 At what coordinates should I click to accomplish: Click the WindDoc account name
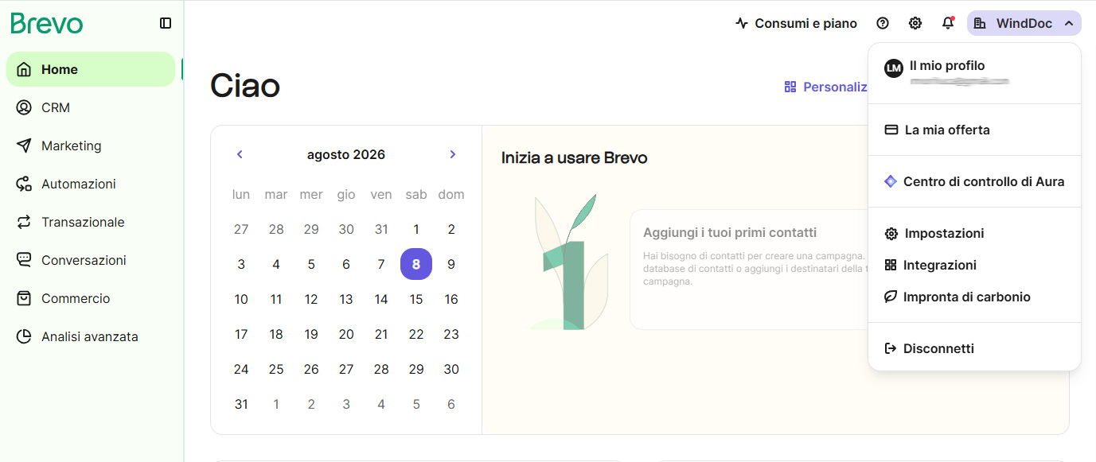(1024, 23)
